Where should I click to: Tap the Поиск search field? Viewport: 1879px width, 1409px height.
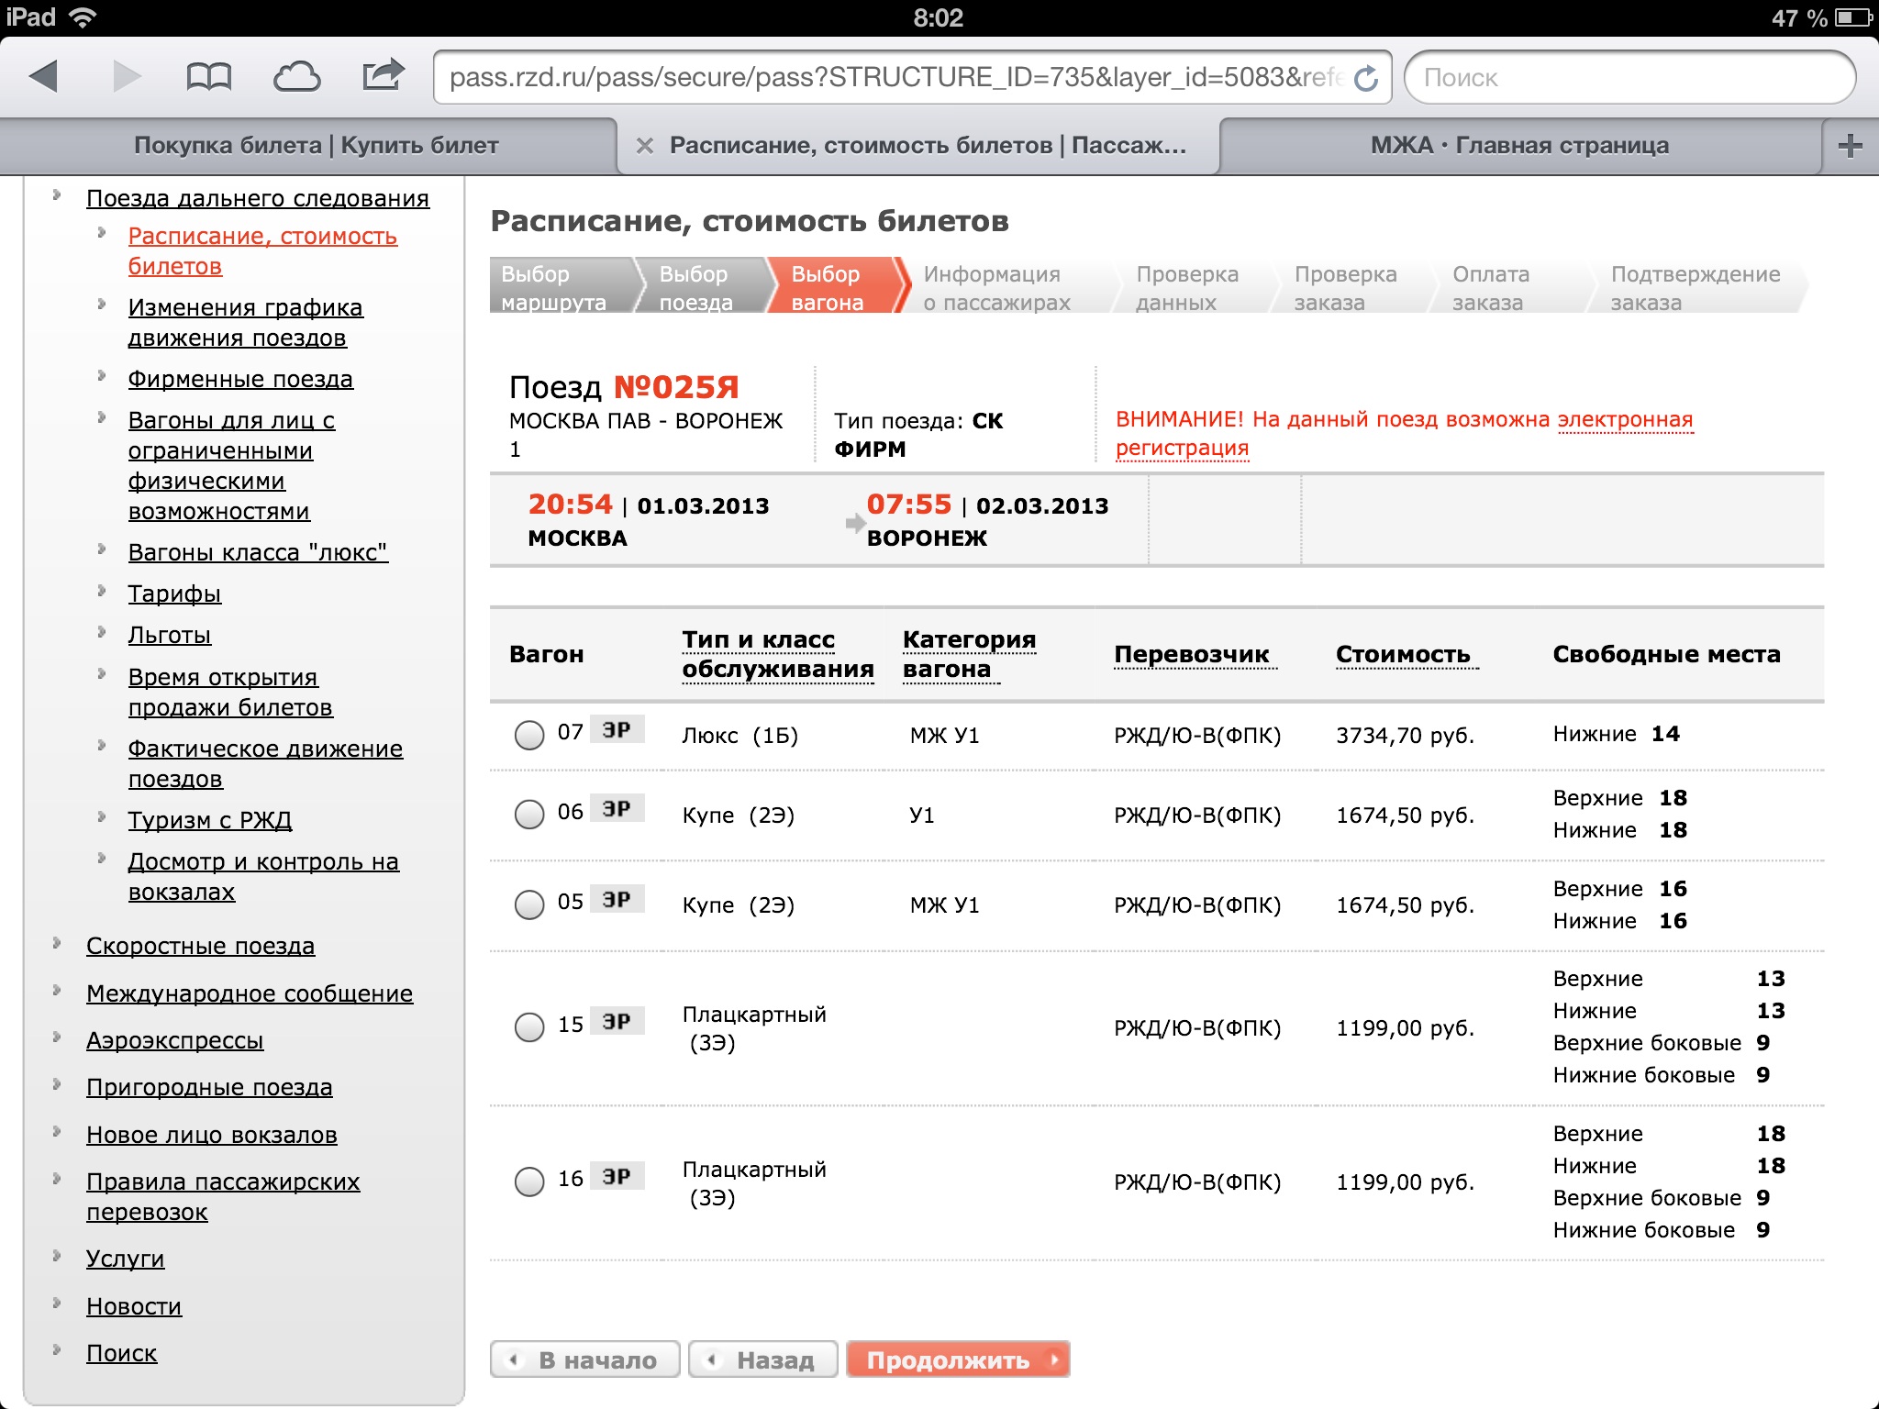click(1629, 78)
